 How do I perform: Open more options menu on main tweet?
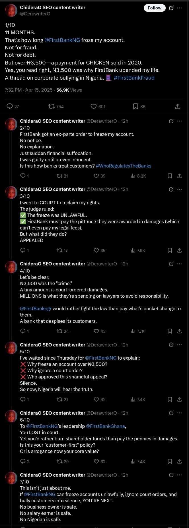(179, 8)
